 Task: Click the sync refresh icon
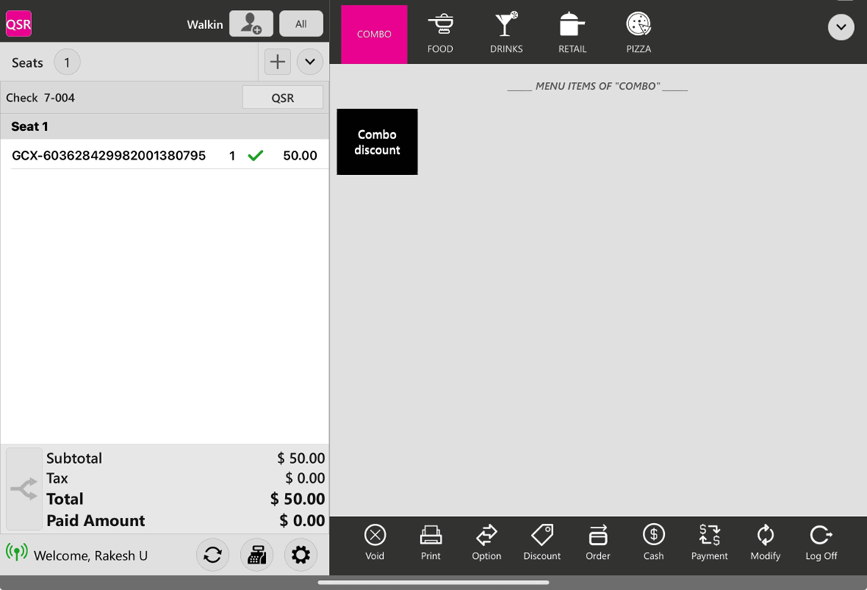213,555
